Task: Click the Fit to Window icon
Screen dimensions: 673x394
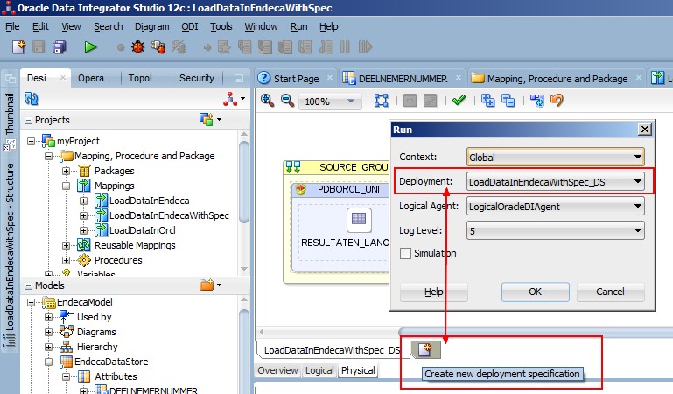Action: tap(381, 101)
